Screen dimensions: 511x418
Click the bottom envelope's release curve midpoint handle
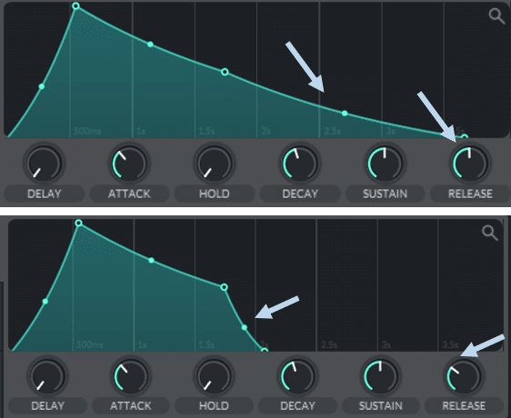pyautogui.click(x=245, y=327)
